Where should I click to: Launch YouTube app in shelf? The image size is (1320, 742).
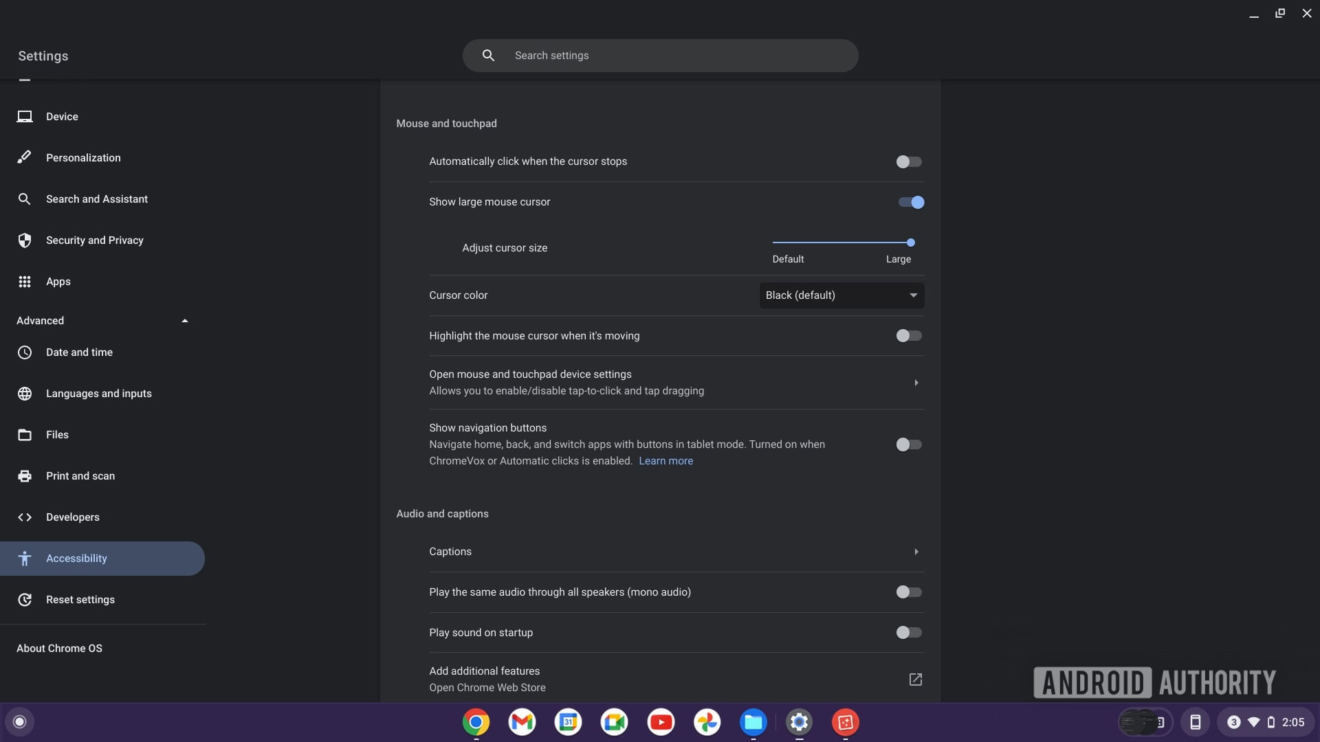661,722
